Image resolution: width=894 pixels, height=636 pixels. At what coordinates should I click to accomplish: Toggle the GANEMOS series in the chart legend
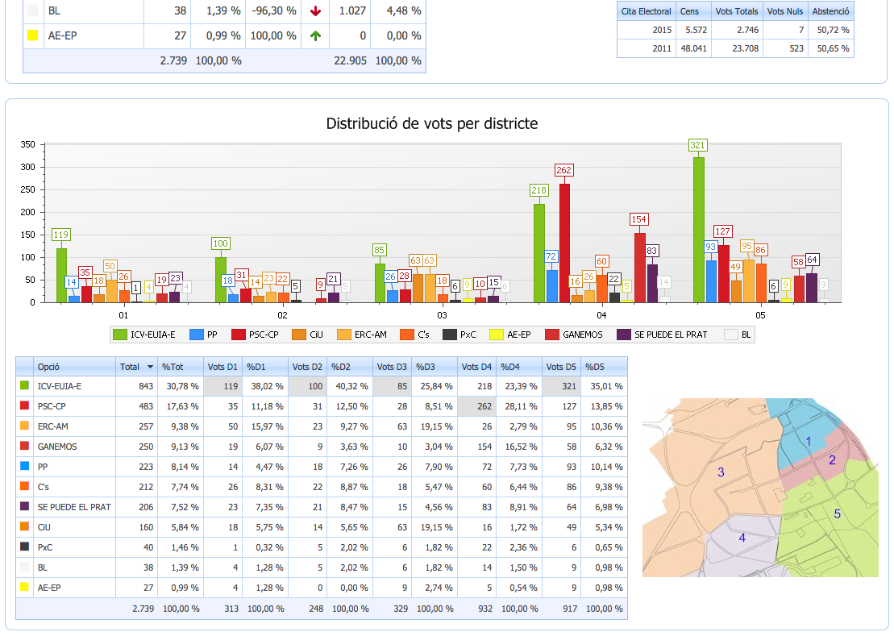[x=573, y=334]
